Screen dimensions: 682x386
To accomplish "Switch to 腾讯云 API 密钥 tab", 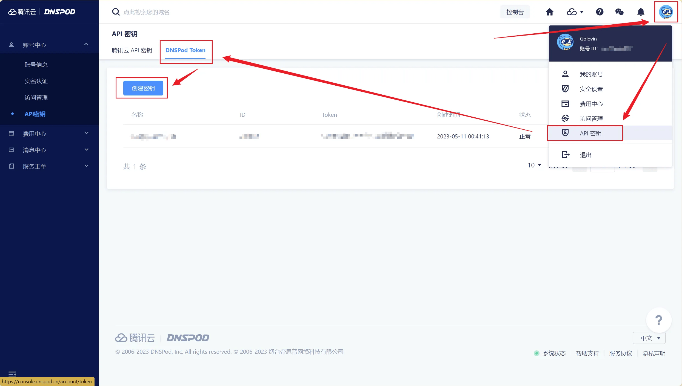I will click(132, 50).
